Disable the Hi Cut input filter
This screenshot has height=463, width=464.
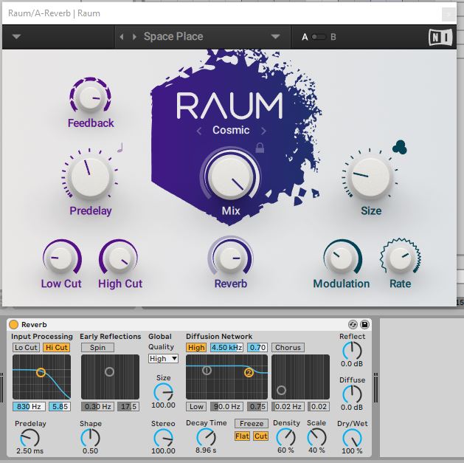57,348
